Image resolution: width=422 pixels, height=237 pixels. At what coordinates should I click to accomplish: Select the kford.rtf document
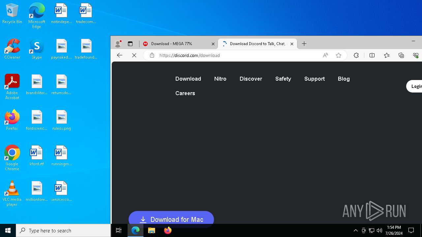pyautogui.click(x=37, y=156)
